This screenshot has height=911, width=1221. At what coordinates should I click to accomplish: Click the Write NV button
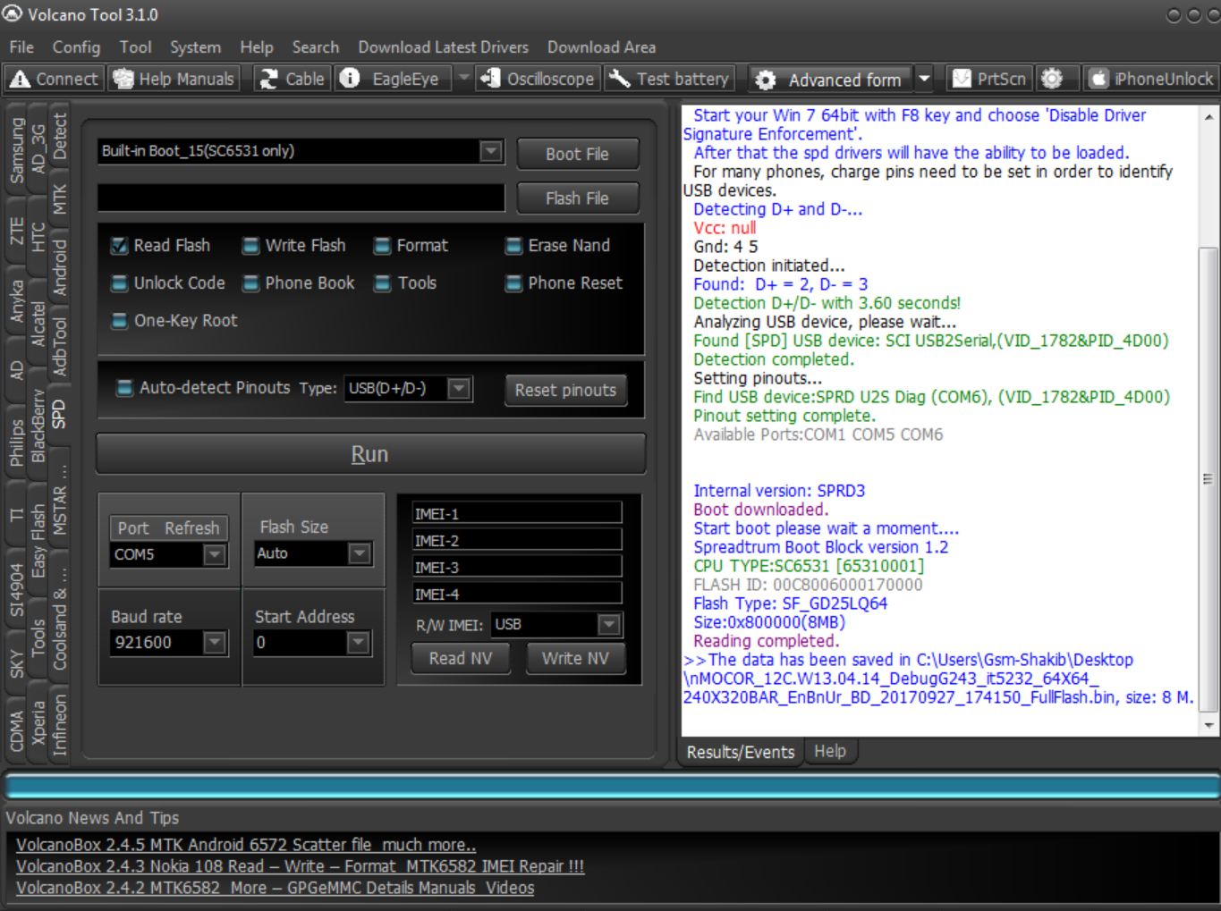click(575, 658)
